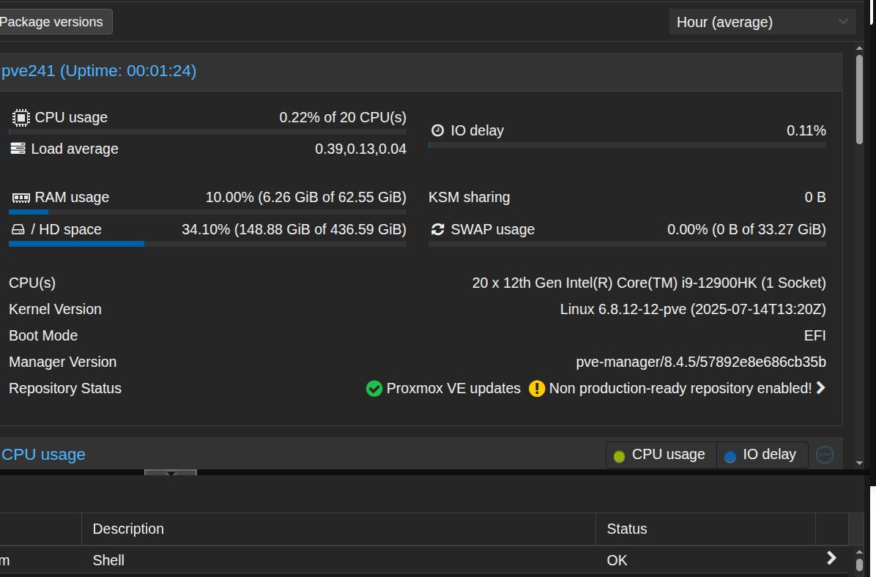Image resolution: width=876 pixels, height=577 pixels.
Task: Click the Kernel Version label
Action: [x=56, y=309]
